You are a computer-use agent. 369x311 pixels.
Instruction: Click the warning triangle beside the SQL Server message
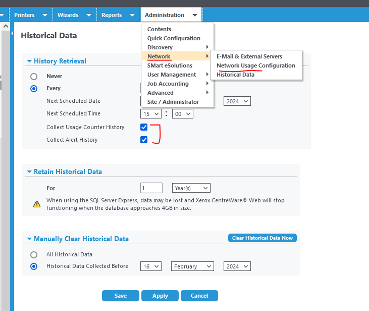[37, 204]
